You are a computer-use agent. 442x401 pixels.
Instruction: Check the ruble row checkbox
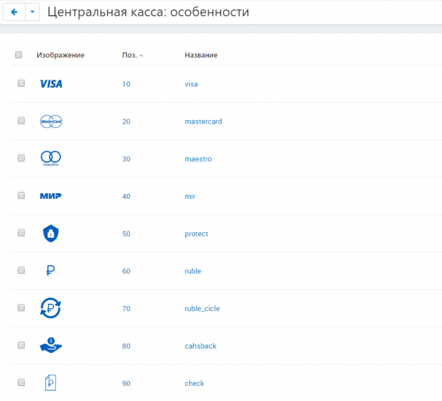21,270
